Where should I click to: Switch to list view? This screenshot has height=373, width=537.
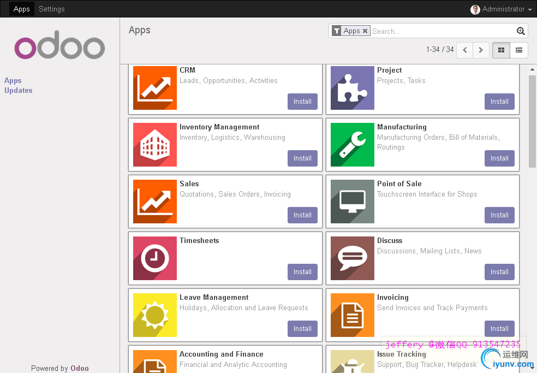pos(519,50)
